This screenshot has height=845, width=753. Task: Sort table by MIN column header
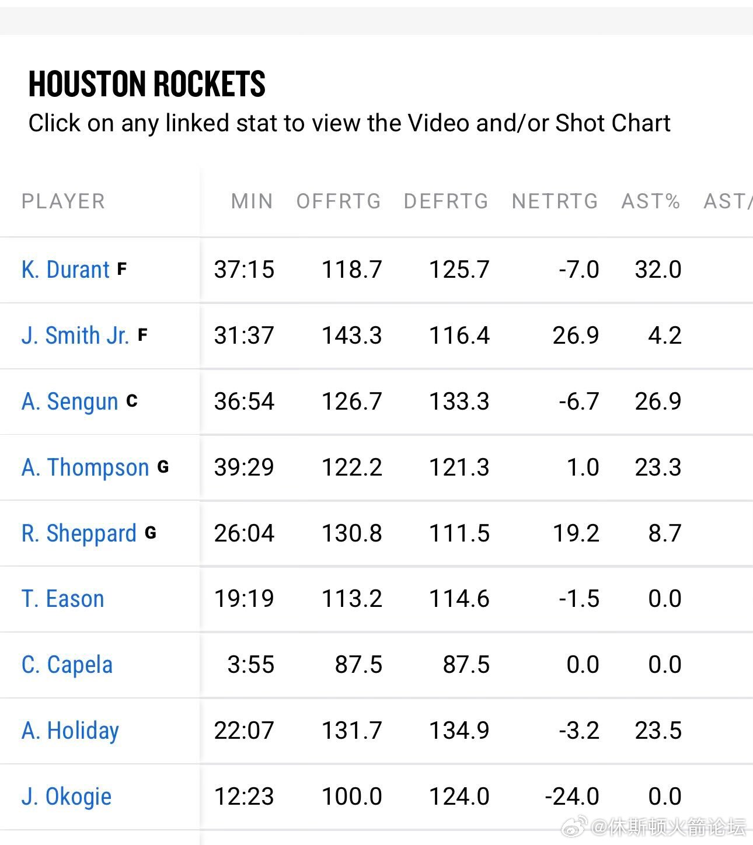click(x=252, y=201)
